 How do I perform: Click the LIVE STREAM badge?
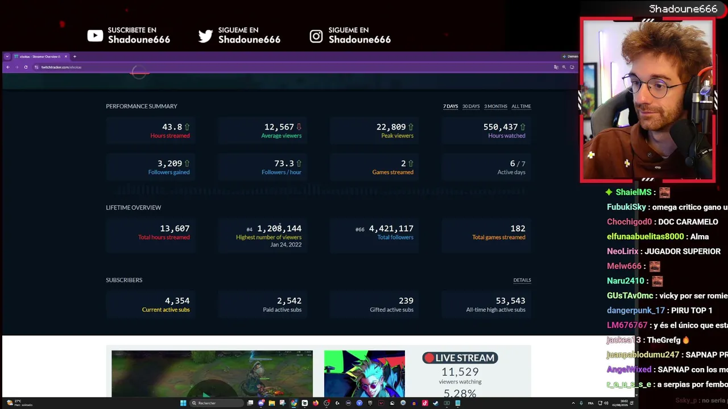pos(460,358)
